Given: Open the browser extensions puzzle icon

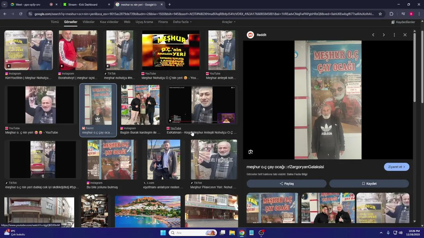Looking at the screenshot, I should pyautogui.click(x=391, y=14).
